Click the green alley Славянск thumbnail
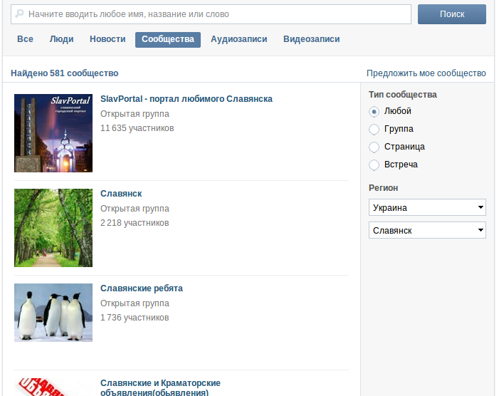The image size is (499, 396). point(53,228)
